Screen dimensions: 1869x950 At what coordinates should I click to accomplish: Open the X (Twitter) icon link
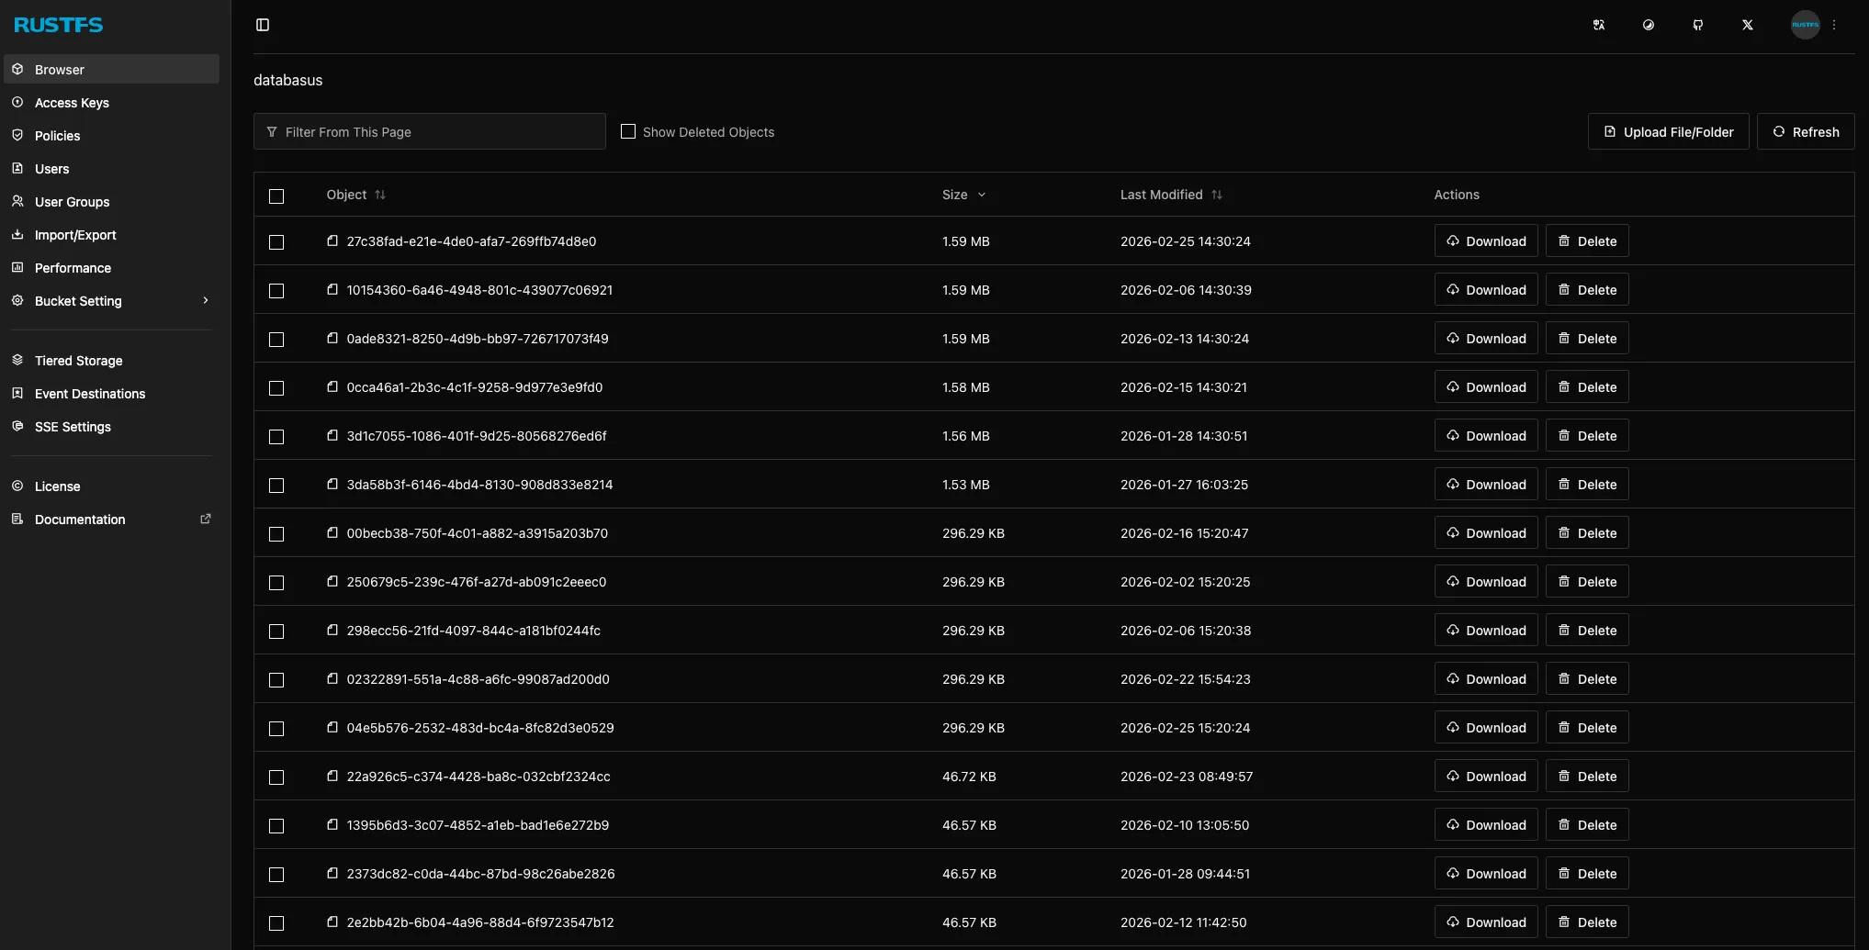tap(1748, 25)
